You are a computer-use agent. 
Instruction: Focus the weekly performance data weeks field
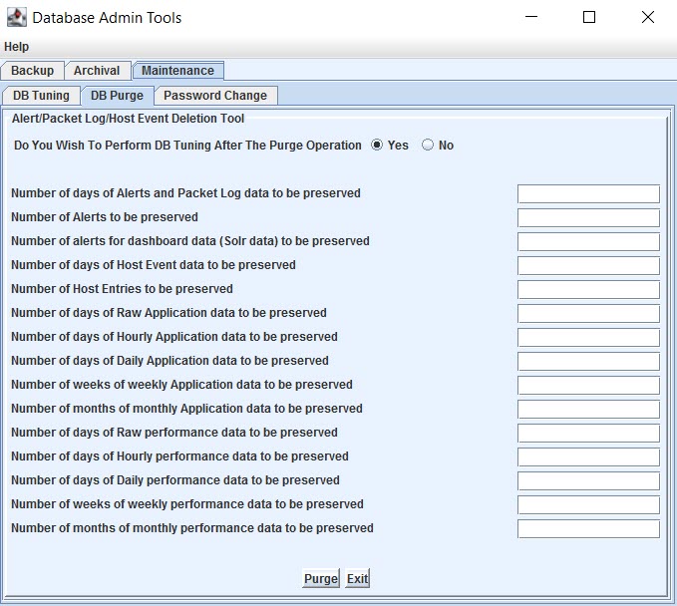pyautogui.click(x=588, y=505)
